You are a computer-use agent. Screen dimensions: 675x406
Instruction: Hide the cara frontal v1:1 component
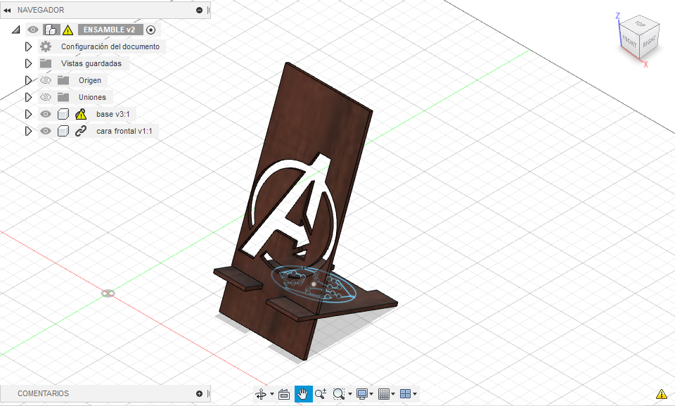click(x=46, y=131)
